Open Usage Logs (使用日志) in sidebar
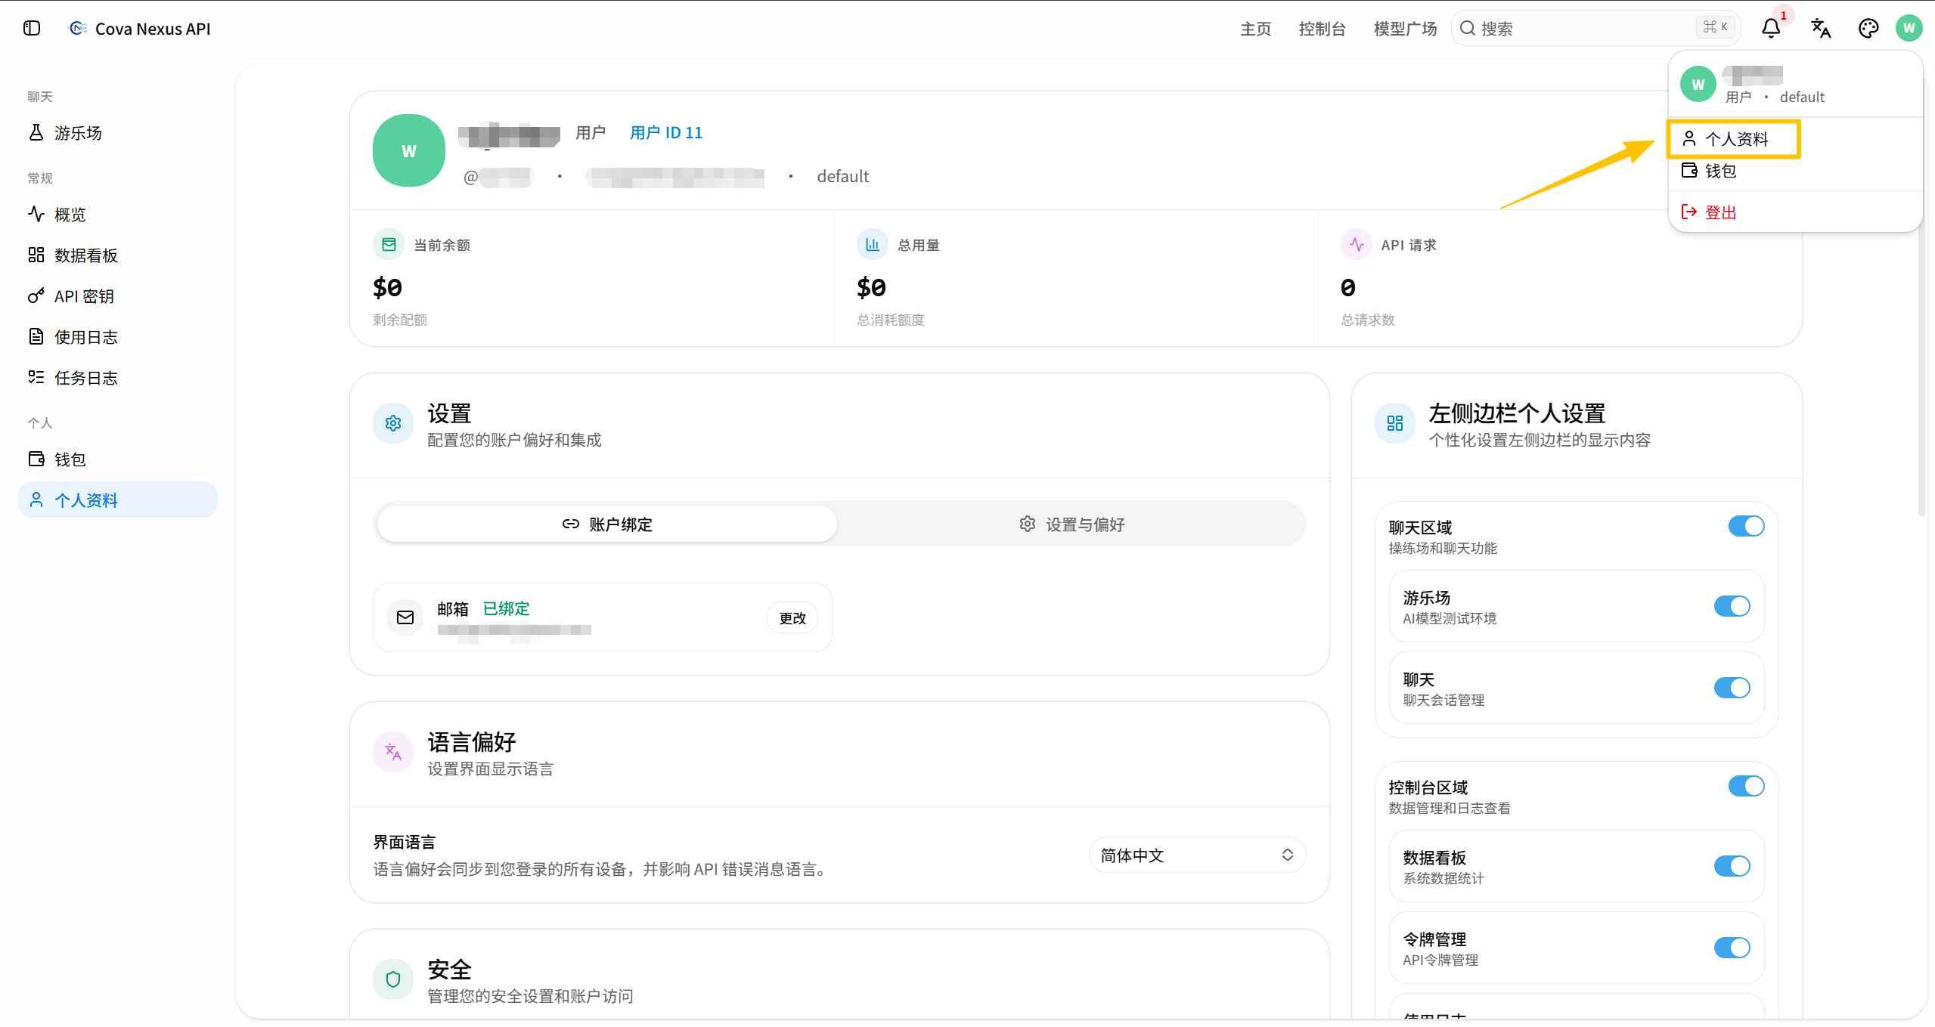 point(117,337)
